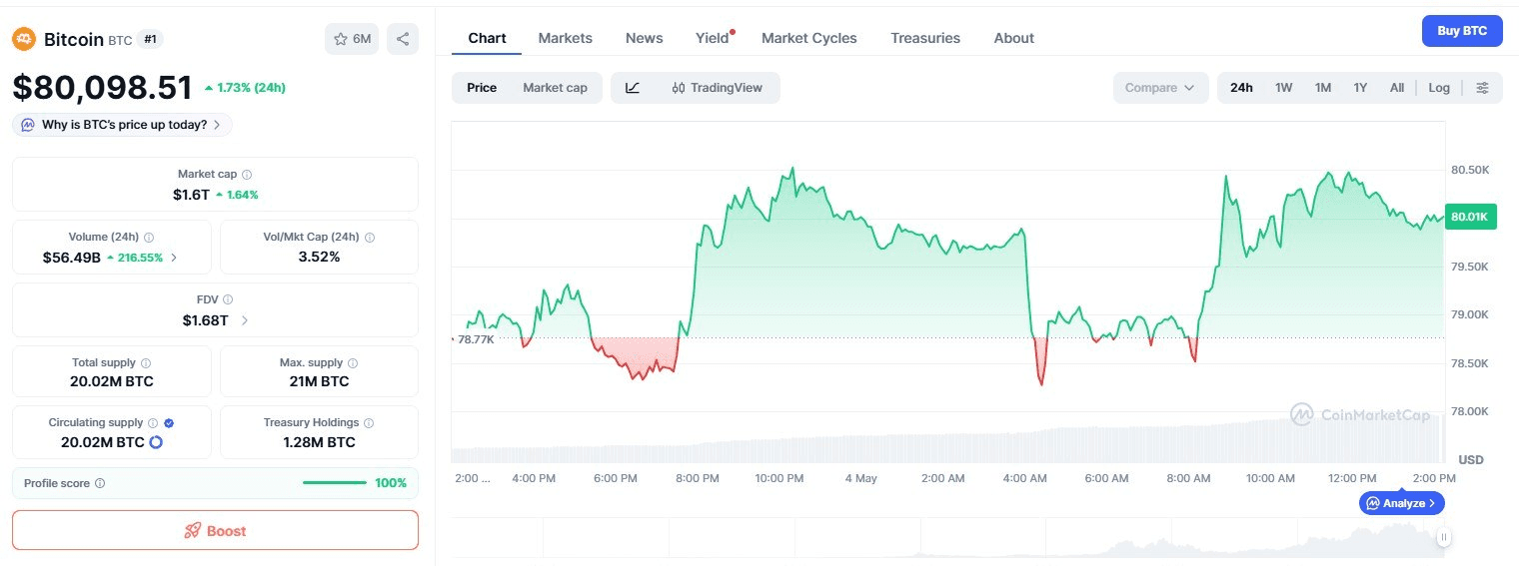Select the 24h time range
The image size is (1519, 566).
click(x=1241, y=88)
